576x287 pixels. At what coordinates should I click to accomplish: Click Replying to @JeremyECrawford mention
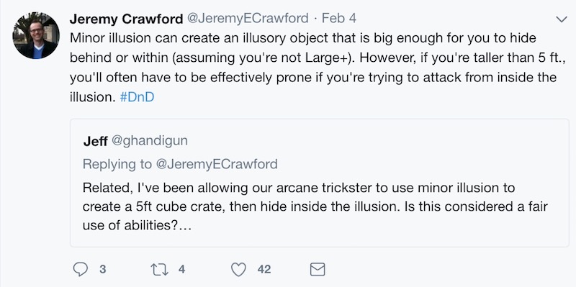[x=217, y=164]
